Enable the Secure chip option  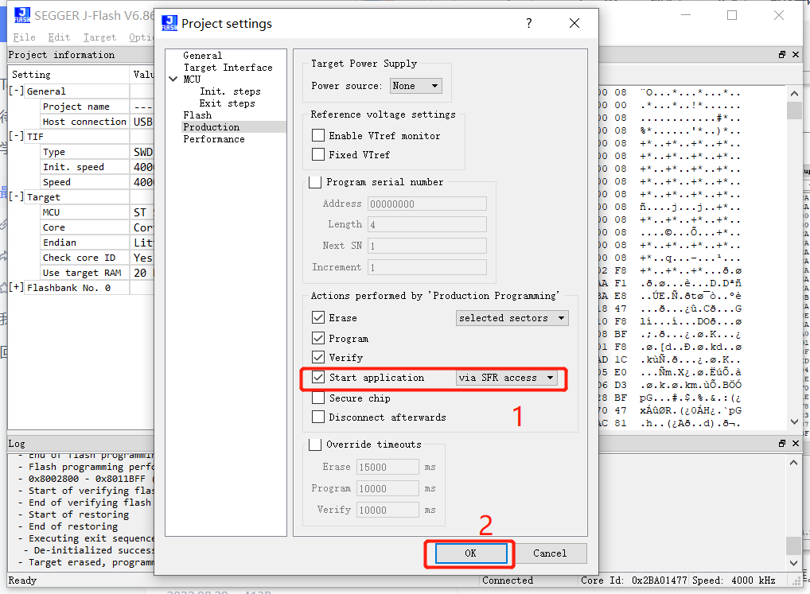(x=318, y=398)
